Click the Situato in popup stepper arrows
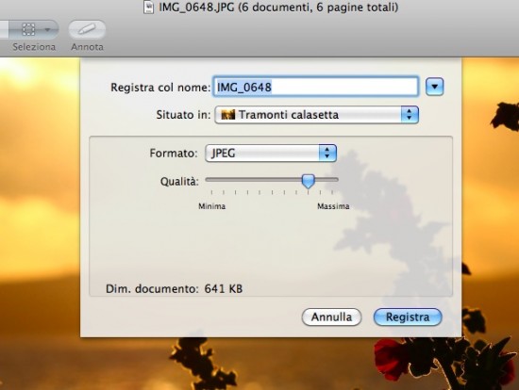Screen dimensions: 519x390 coord(410,115)
